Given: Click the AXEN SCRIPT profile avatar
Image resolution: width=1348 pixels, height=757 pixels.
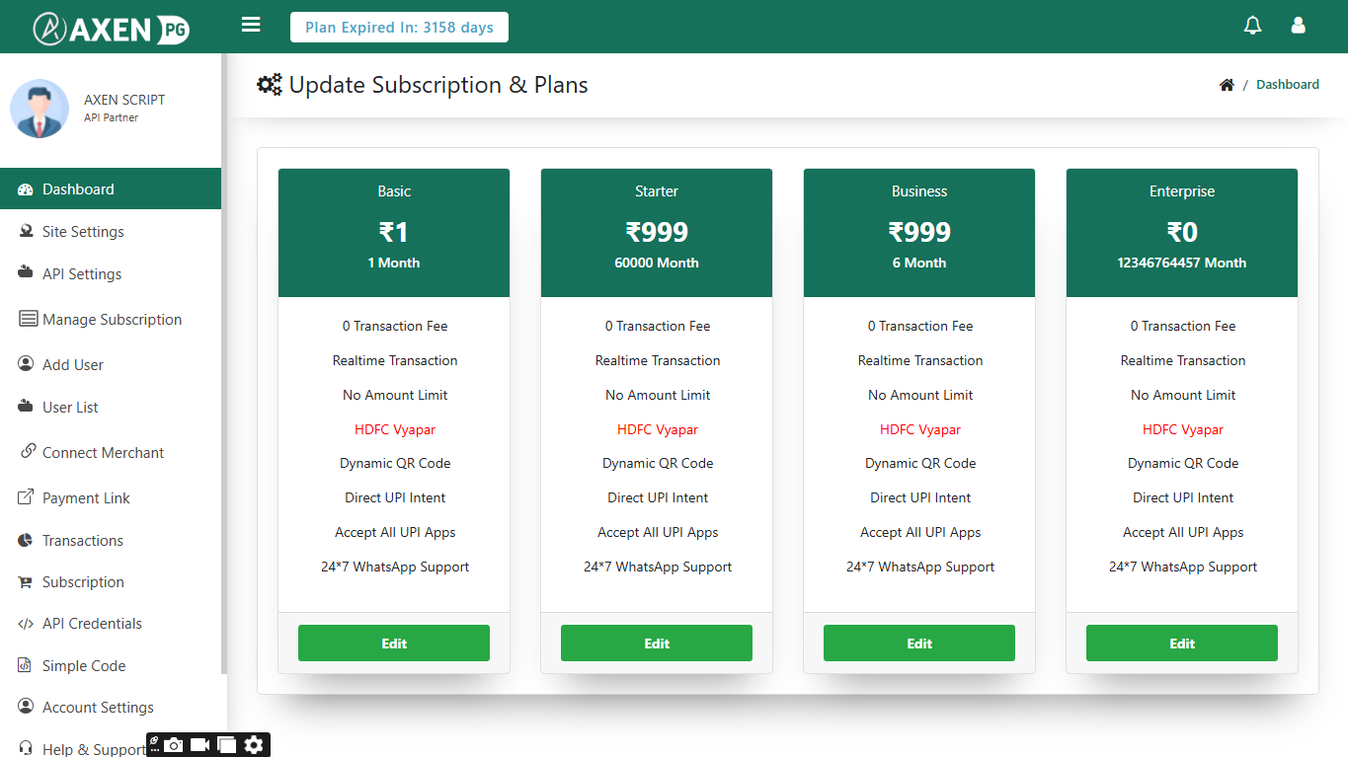Looking at the screenshot, I should [40, 109].
